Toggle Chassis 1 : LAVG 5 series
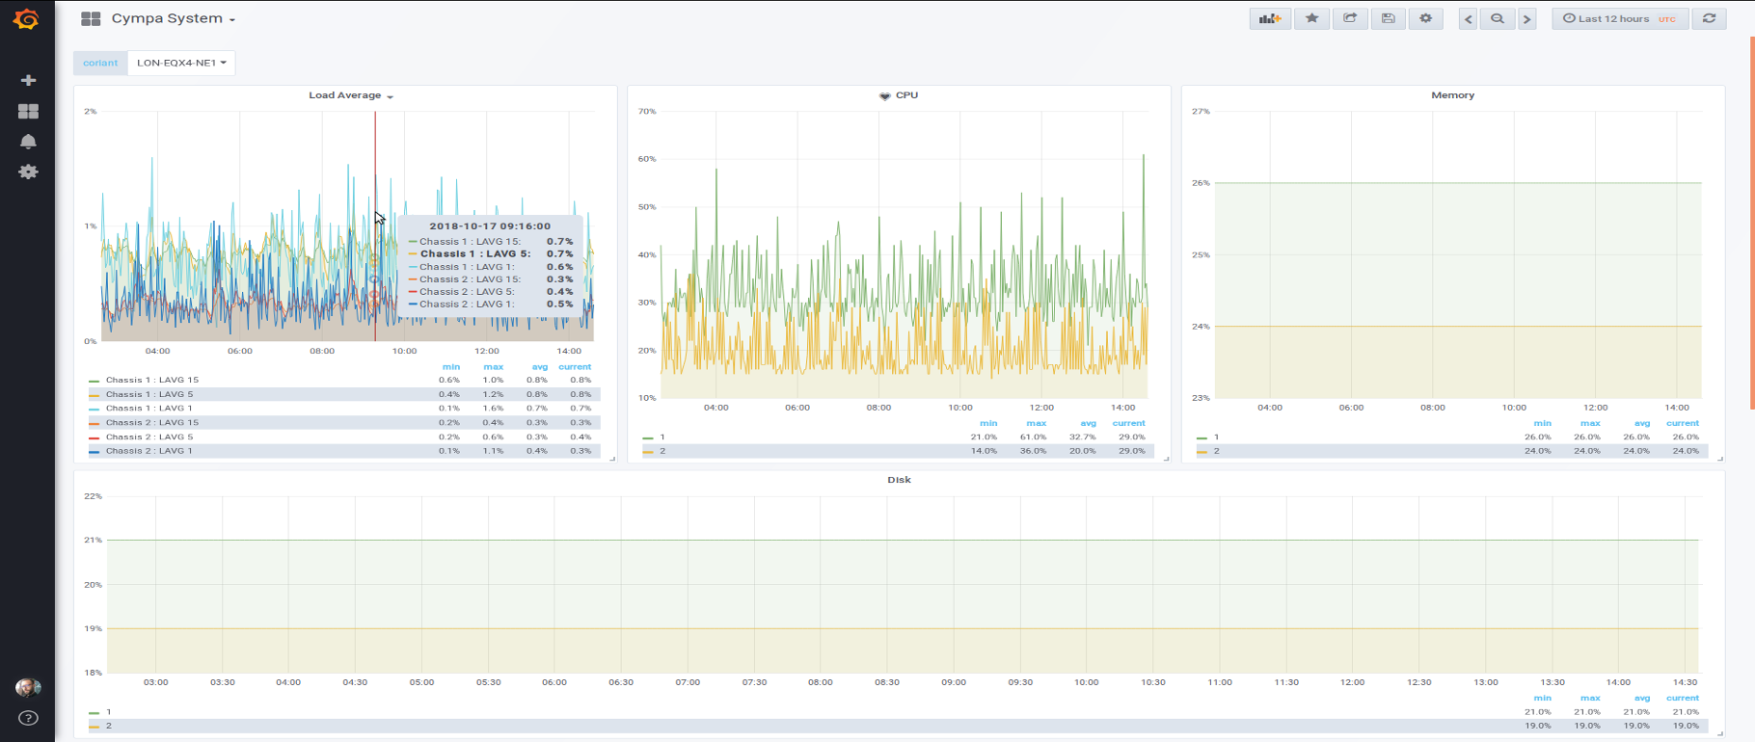Image resolution: width=1755 pixels, height=742 pixels. point(148,394)
